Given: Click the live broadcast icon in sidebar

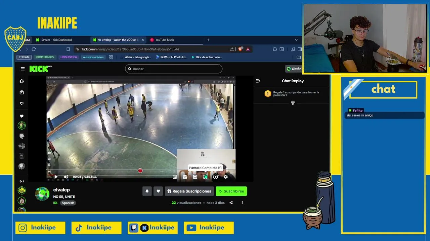Looking at the screenshot, I should click(x=22, y=181).
